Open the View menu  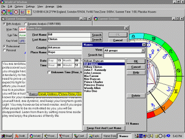click(40, 7)
